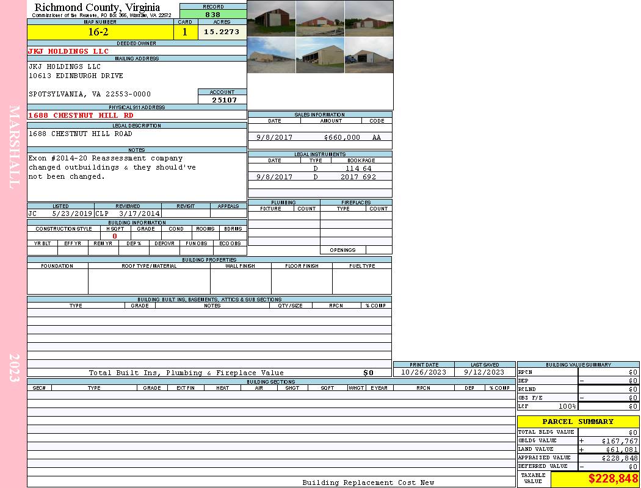
Task: Click the land value $61,081 row
Action: click(x=578, y=450)
